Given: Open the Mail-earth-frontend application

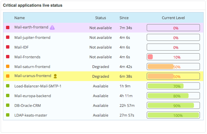Looking at the screenshot, I should [x=31, y=27].
